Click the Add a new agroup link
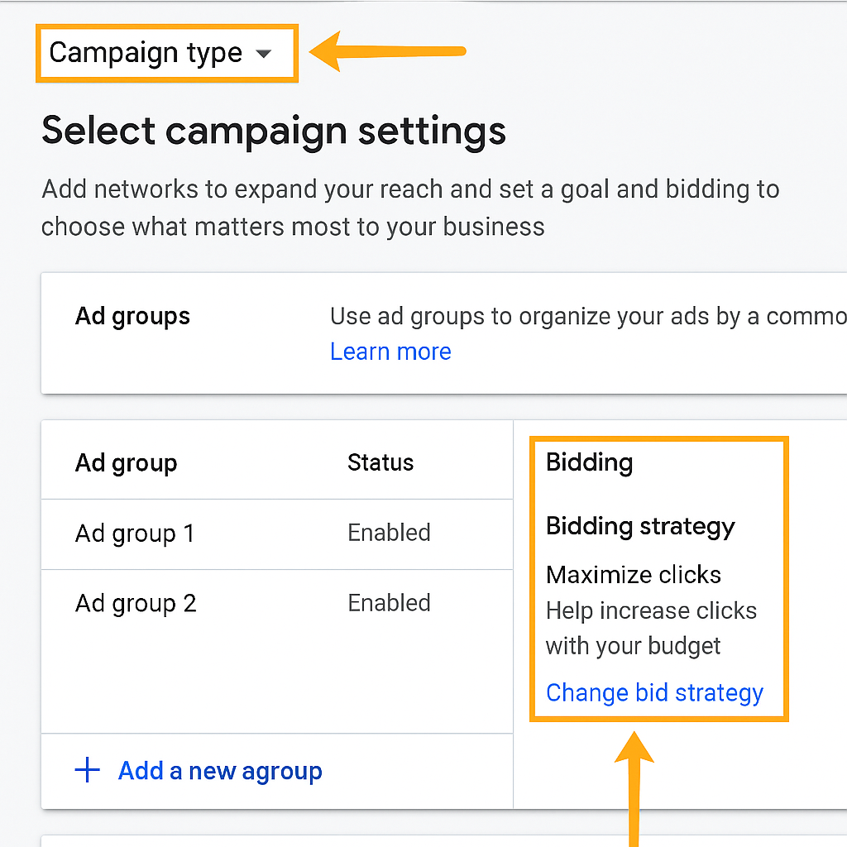Screen dimensions: 847x847 220,771
